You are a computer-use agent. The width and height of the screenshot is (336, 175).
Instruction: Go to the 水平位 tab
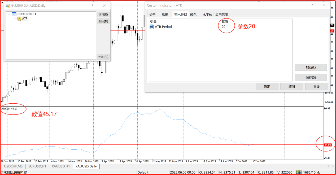pyautogui.click(x=207, y=15)
